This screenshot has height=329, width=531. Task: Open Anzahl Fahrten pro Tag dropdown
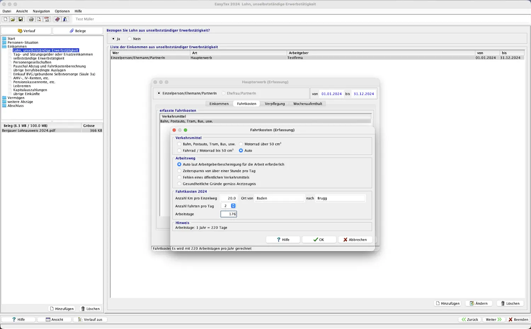233,206
